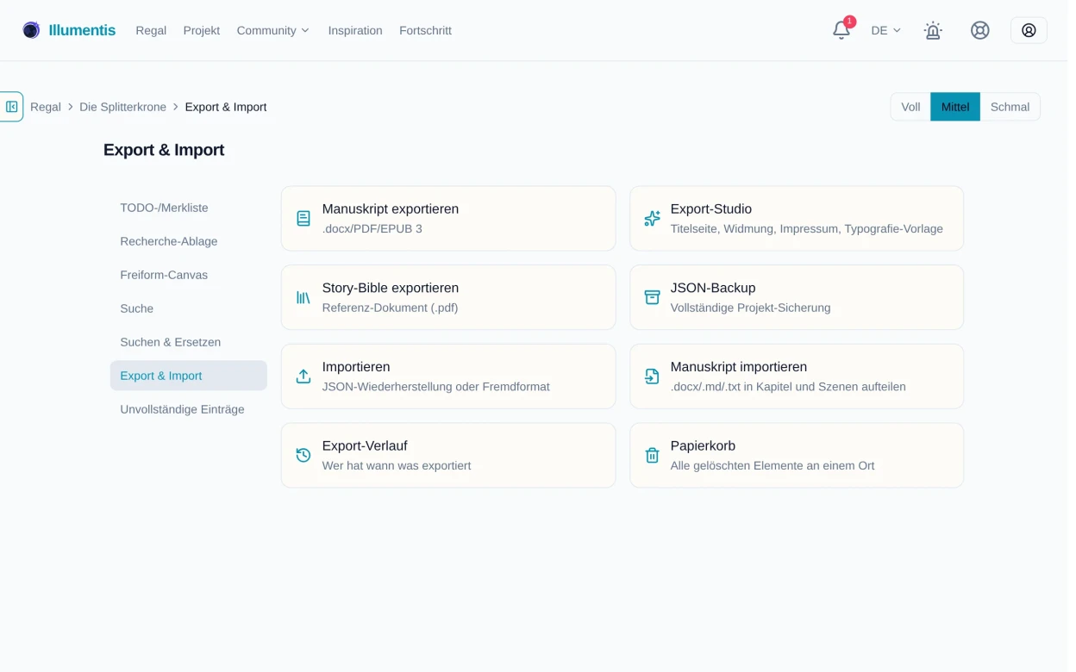Screen dimensions: 1076x672
Task: Open the Manuskript importieren card title
Action: click(739, 366)
